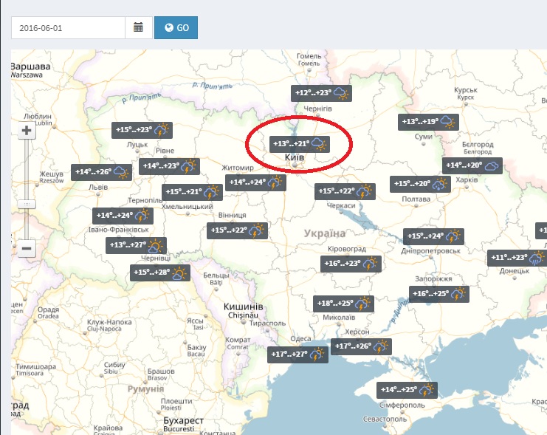Click the Тернопіль +15°..+21° storm icon
This screenshot has height=435, width=547.
[x=211, y=192]
